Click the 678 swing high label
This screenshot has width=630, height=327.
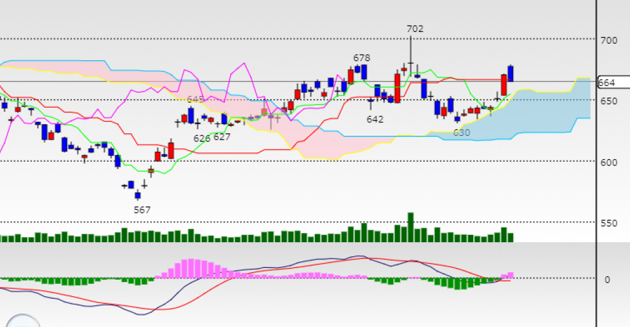(x=361, y=58)
